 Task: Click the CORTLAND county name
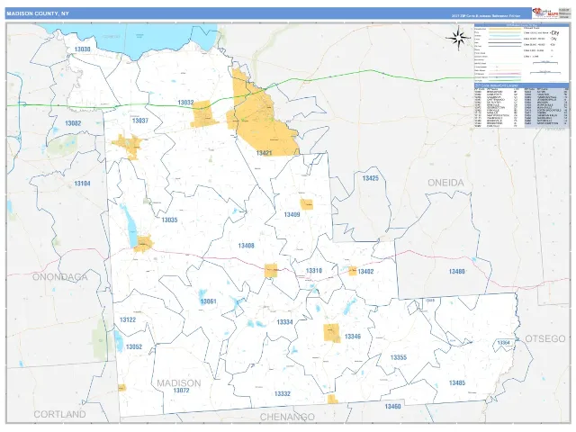tap(60, 414)
